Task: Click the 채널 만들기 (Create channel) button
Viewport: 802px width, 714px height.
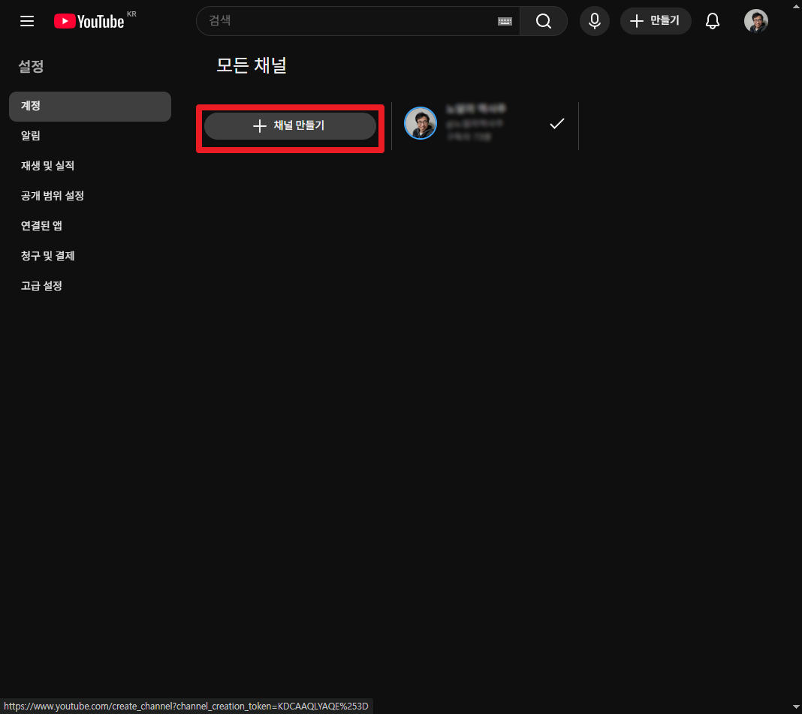Action: point(290,126)
